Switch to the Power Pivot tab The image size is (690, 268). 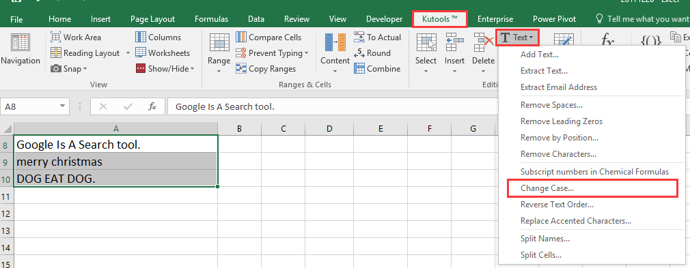pyautogui.click(x=554, y=19)
